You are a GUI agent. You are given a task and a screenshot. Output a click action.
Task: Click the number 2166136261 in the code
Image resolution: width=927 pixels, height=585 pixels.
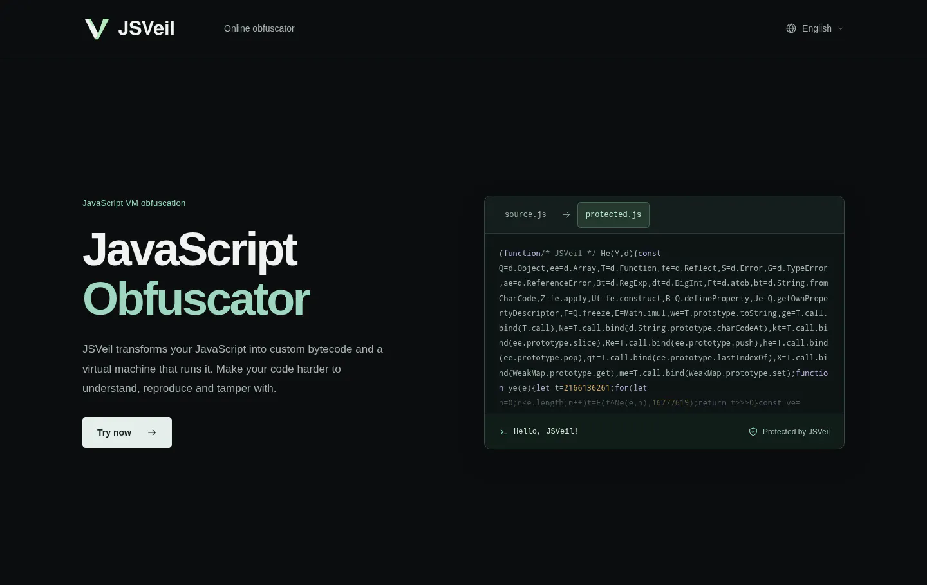click(586, 388)
